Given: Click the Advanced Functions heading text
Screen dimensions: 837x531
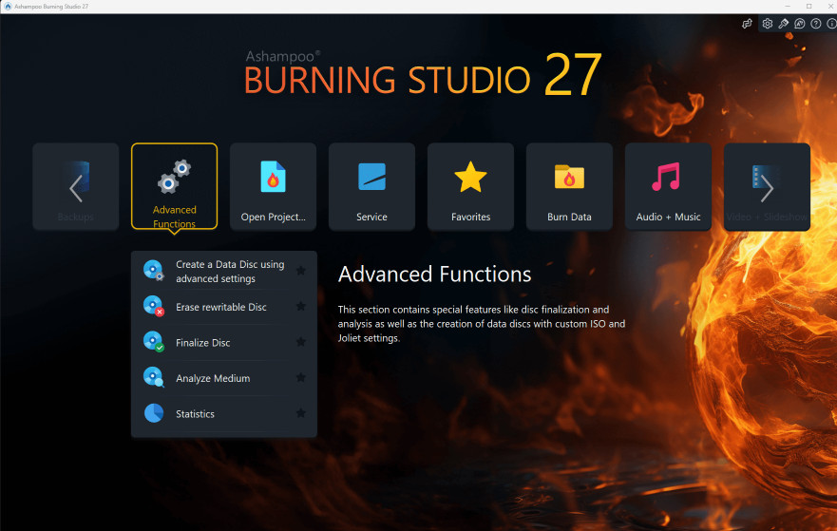Looking at the screenshot, I should 434,275.
